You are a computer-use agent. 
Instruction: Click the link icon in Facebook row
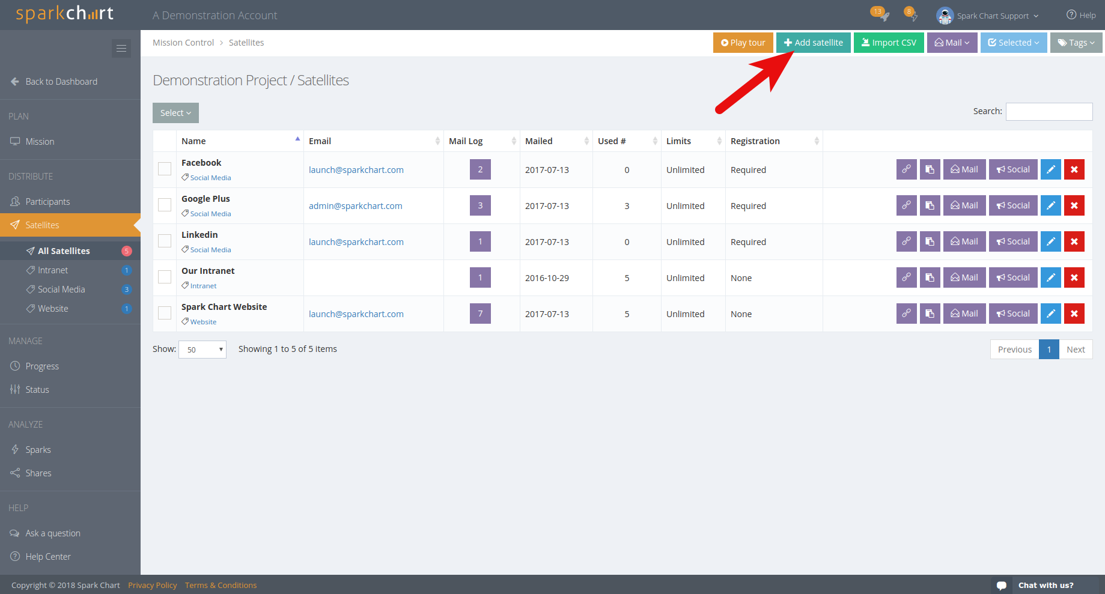pos(906,169)
